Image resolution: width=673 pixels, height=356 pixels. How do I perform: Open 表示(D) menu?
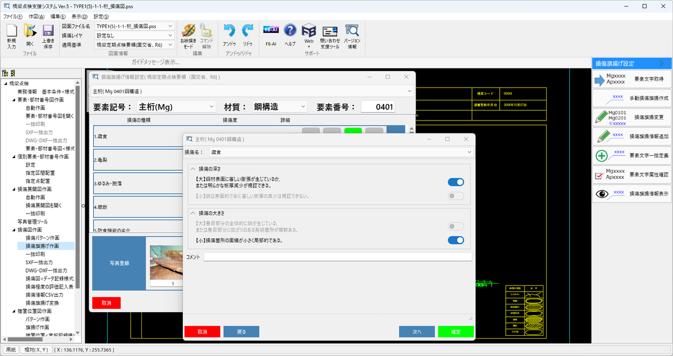pos(80,16)
